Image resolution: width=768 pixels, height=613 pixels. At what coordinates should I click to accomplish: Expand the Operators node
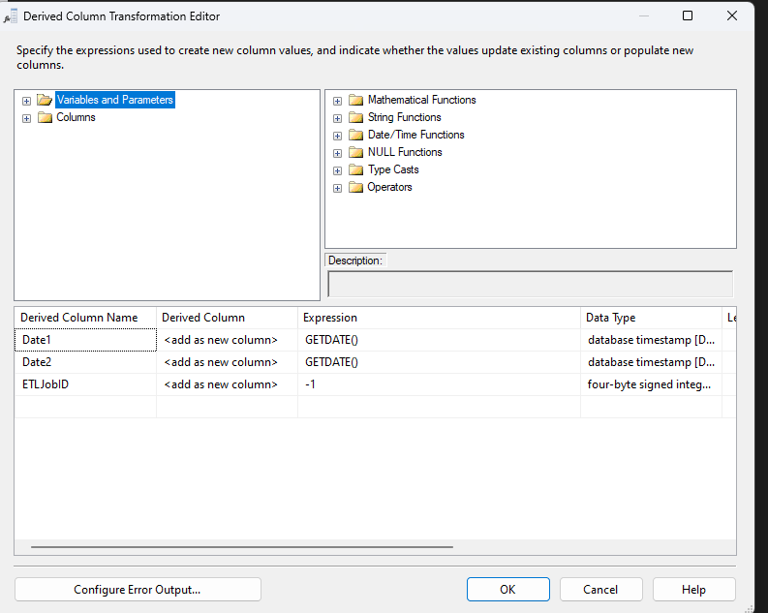click(x=337, y=188)
